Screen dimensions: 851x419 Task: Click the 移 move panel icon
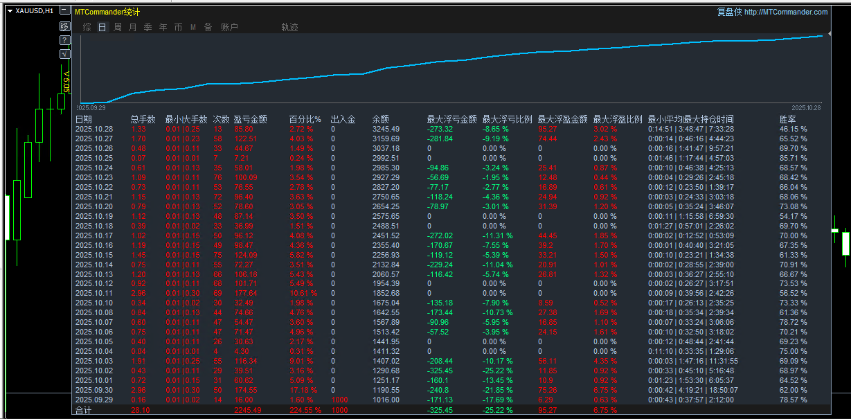click(65, 26)
